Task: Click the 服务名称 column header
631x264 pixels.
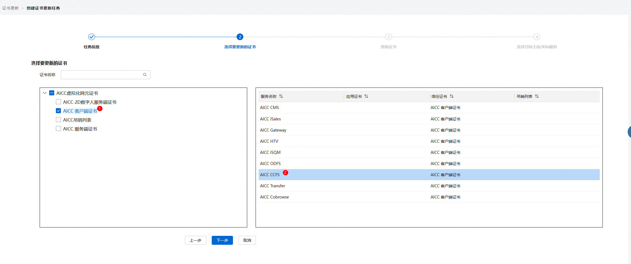Action: [x=269, y=96]
